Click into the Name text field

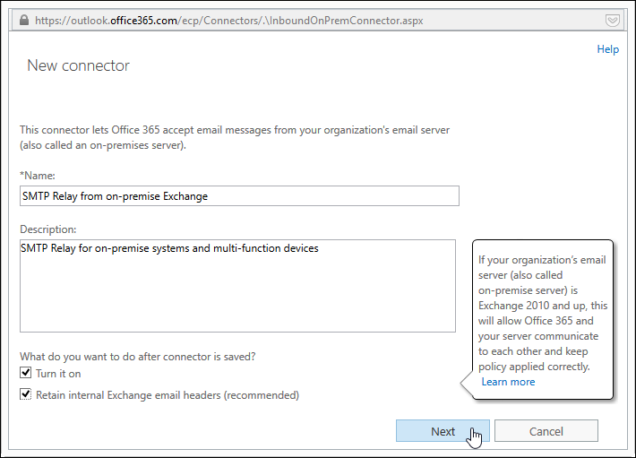(x=239, y=196)
